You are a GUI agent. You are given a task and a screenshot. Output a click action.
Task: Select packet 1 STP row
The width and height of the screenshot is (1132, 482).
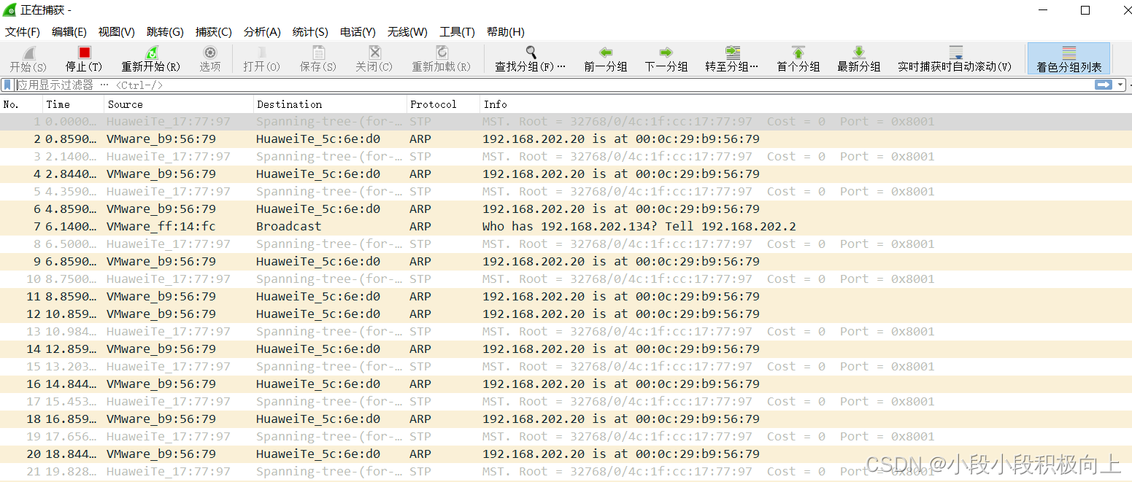566,122
